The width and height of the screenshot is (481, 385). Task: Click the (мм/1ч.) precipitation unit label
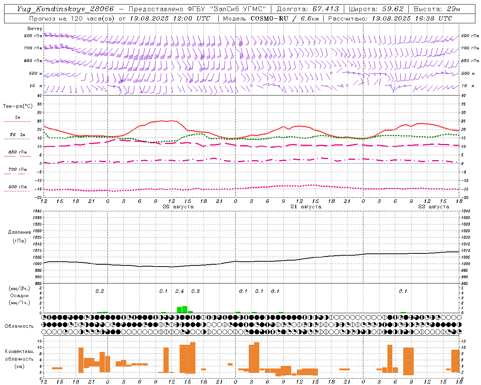(20, 303)
